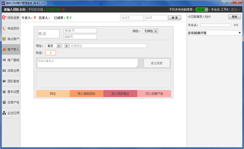Image resolution: width=244 pixels, height=149 pixels.
Task: Open 基本设置 gear icon
Action: [4, 92]
